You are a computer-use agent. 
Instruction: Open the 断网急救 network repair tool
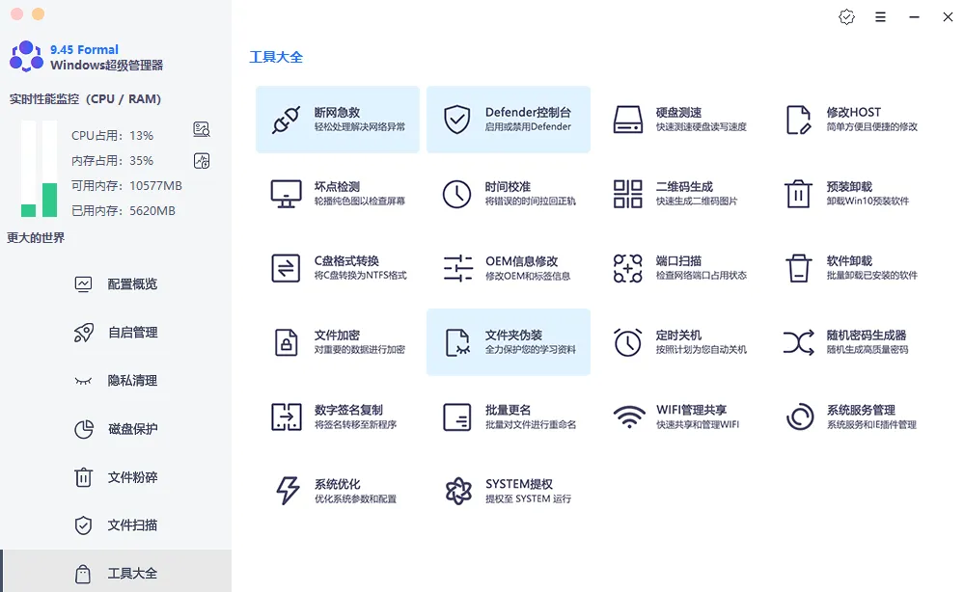(x=336, y=119)
